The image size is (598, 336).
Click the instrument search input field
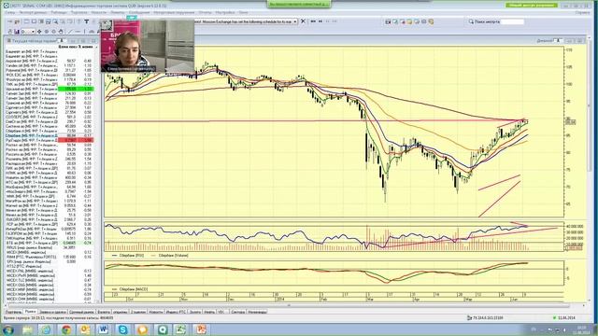coord(512,21)
